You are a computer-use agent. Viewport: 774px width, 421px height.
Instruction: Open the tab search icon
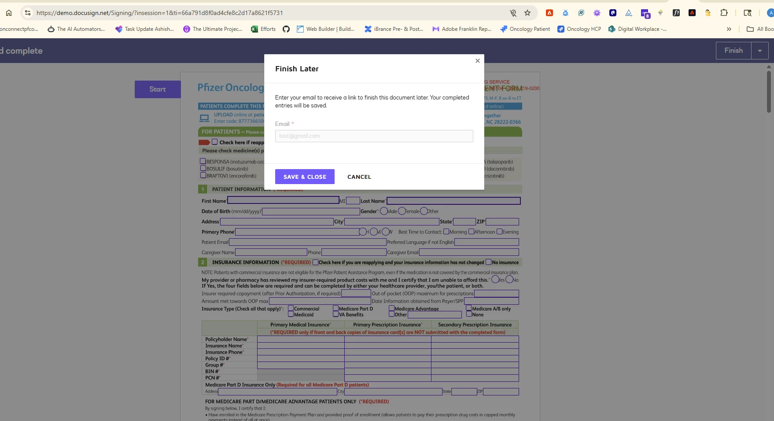(x=748, y=13)
